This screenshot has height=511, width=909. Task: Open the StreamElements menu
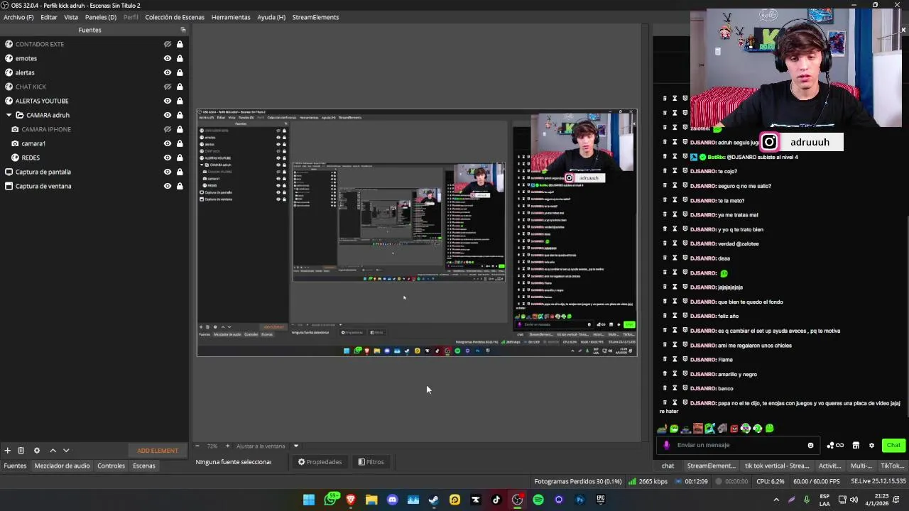[315, 17]
